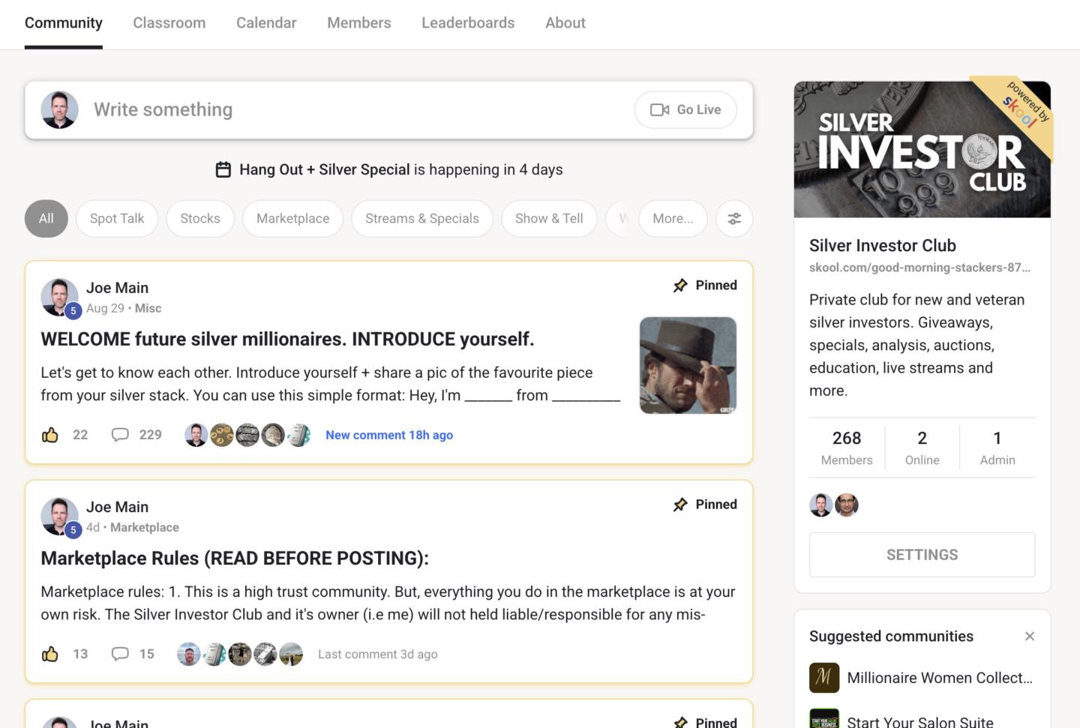Open the community SETTINGS button
Viewport: 1080px width, 728px height.
coord(922,555)
